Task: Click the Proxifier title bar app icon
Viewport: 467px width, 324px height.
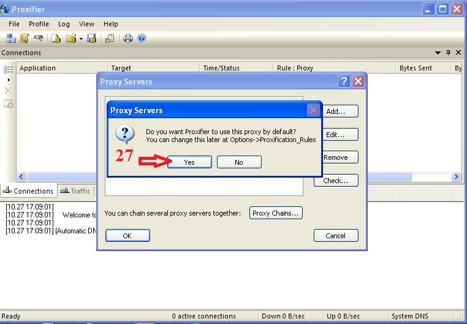Action: pyautogui.click(x=4, y=9)
